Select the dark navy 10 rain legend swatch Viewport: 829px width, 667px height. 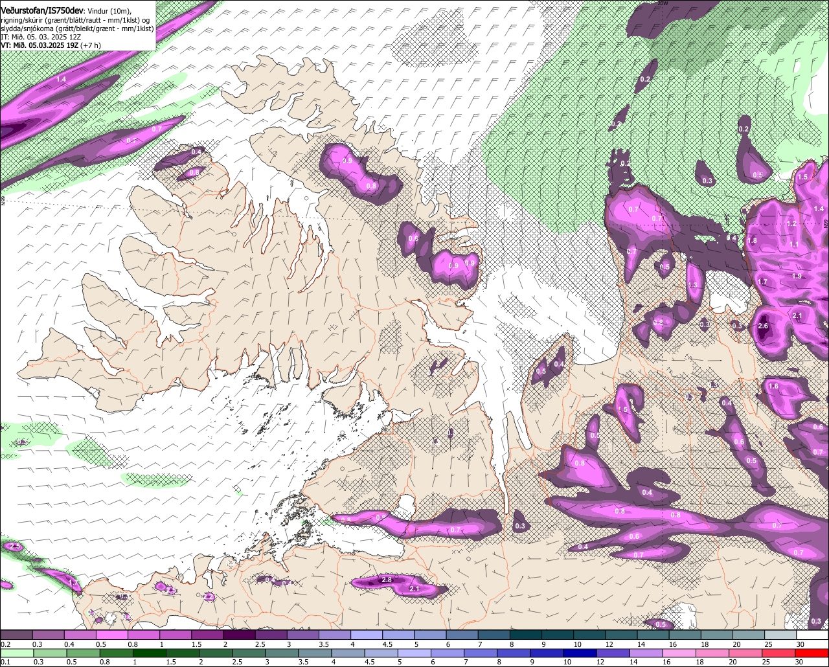click(x=580, y=653)
